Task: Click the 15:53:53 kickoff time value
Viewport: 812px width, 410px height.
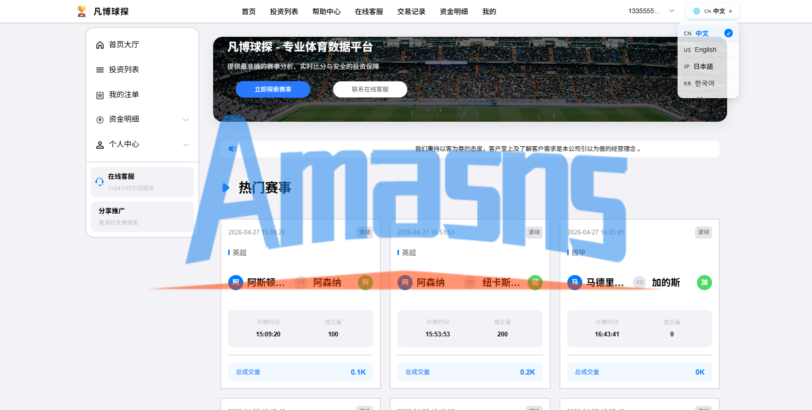Action: pos(438,334)
